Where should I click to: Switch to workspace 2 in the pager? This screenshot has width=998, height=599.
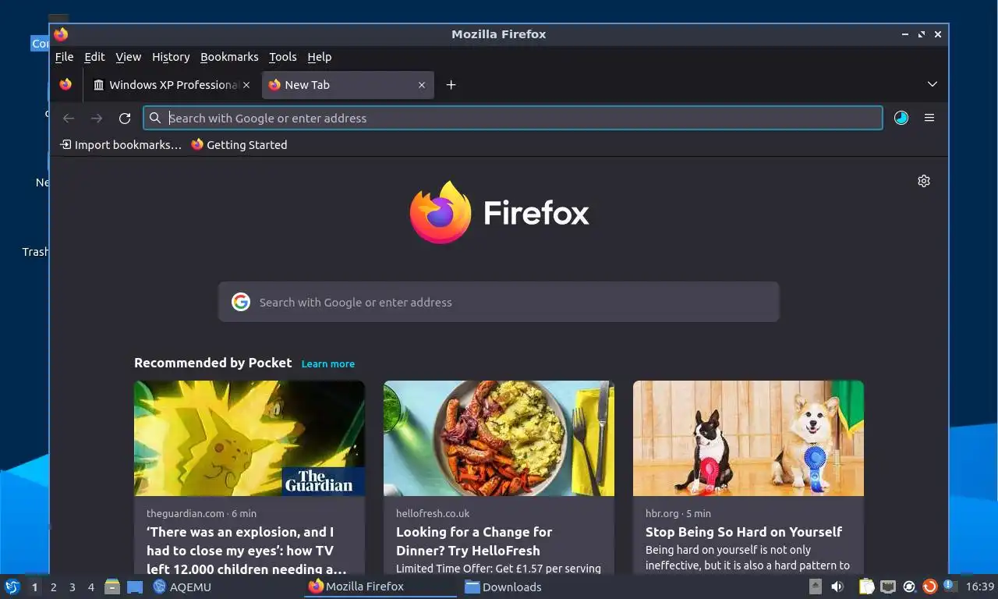[54, 587]
